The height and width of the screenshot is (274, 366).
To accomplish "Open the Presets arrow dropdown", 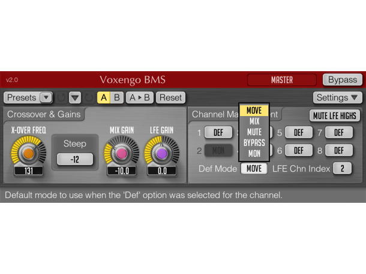I will pos(46,98).
